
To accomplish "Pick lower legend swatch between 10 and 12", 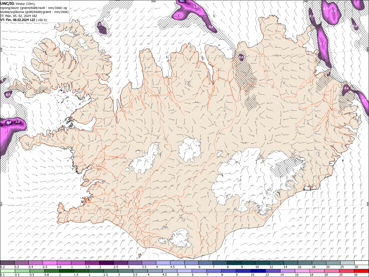I will pos(258,271).
